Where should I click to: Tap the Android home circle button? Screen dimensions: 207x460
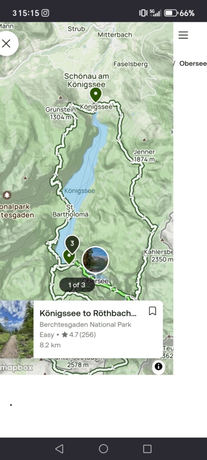(103, 449)
